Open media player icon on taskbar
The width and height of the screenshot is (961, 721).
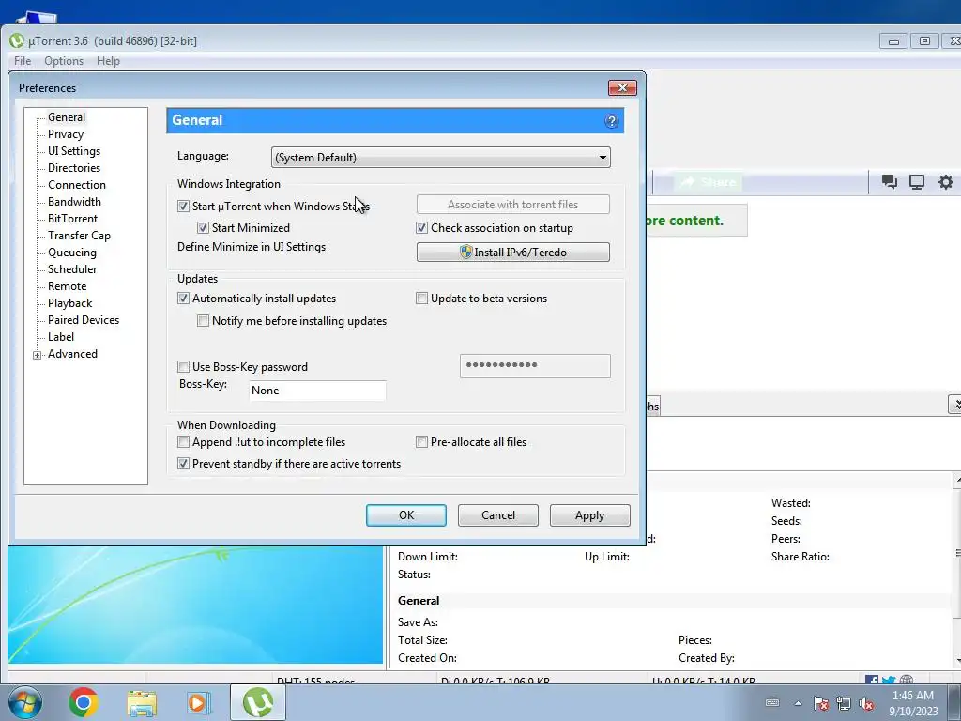198,702
